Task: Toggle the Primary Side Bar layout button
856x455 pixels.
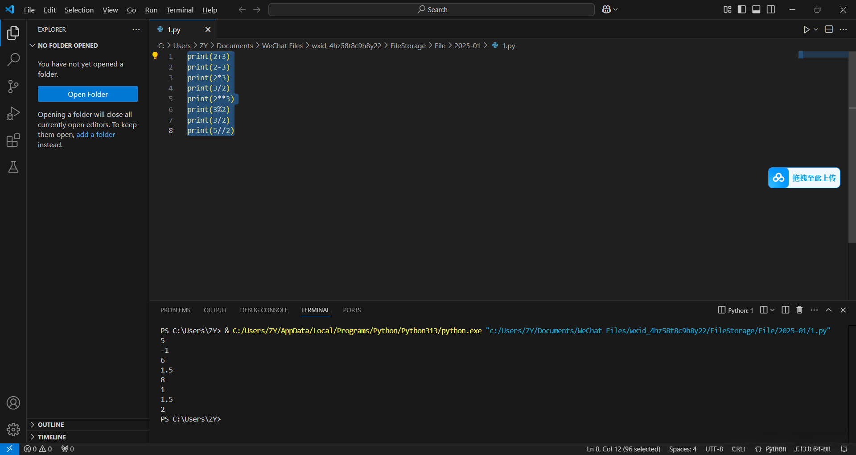Action: [x=742, y=9]
